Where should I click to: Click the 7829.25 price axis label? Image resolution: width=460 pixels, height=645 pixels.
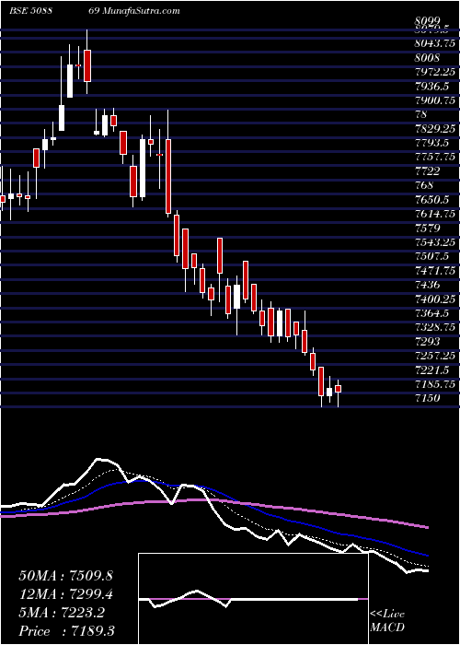click(434, 128)
